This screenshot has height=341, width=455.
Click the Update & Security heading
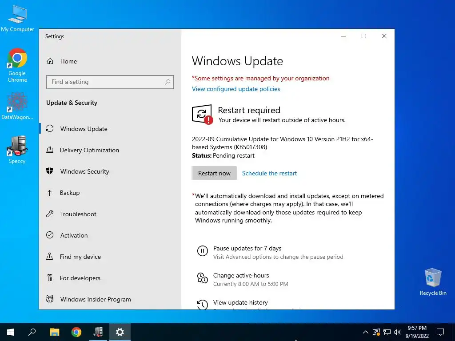point(72,103)
